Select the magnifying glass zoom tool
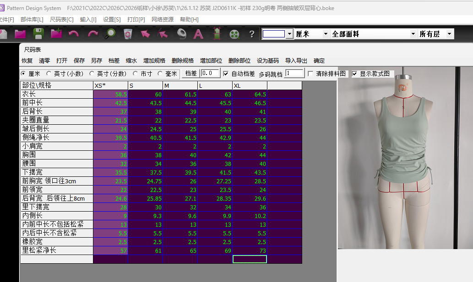The height and width of the screenshot is (282, 473). [x=110, y=34]
